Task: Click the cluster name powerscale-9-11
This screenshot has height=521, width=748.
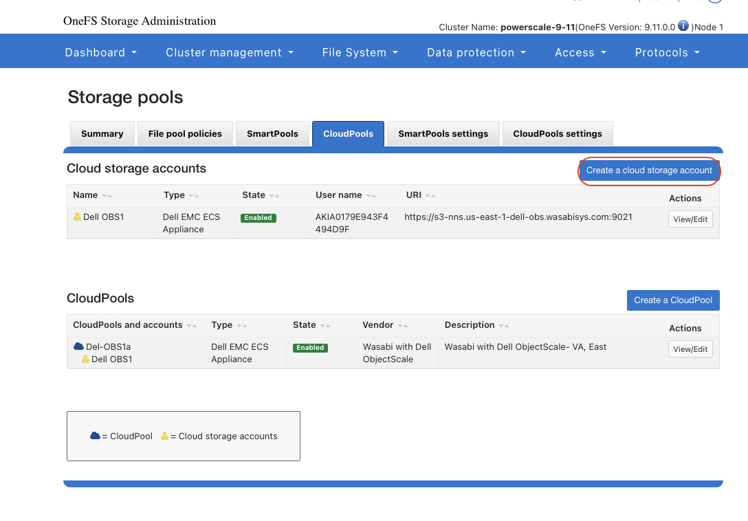Action: [538, 27]
